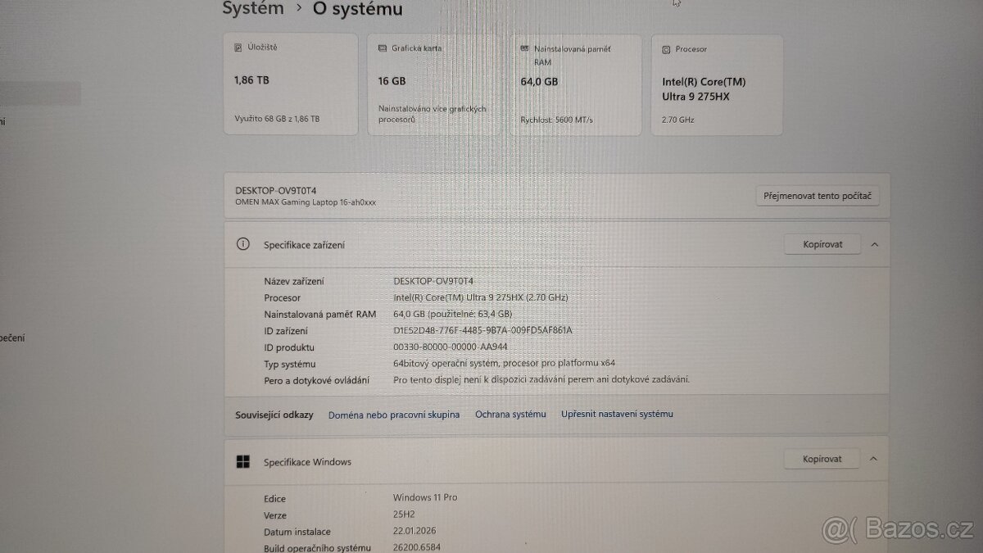Click the processor chip icon on Procesor card
The image size is (983, 553).
click(x=666, y=48)
